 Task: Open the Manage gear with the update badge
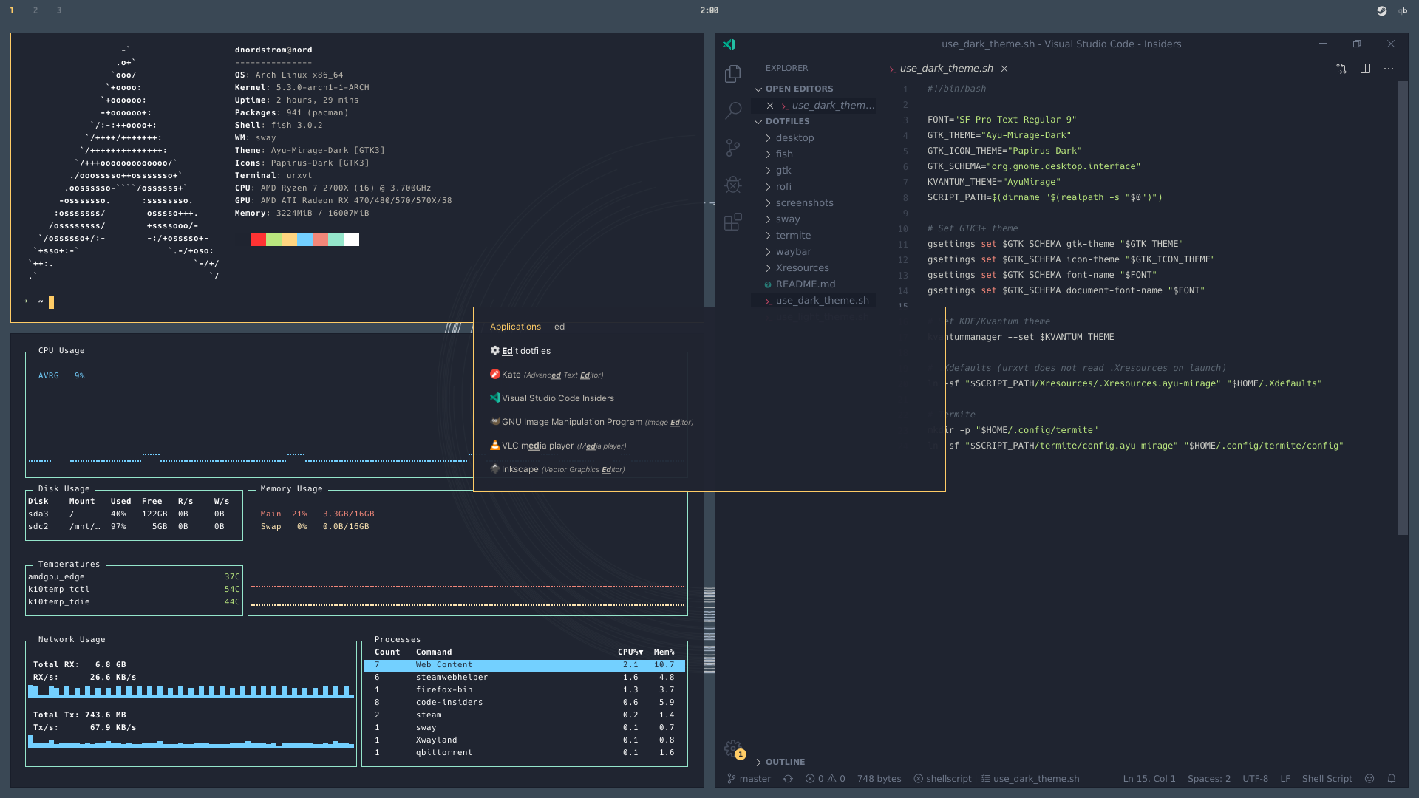[733, 749]
